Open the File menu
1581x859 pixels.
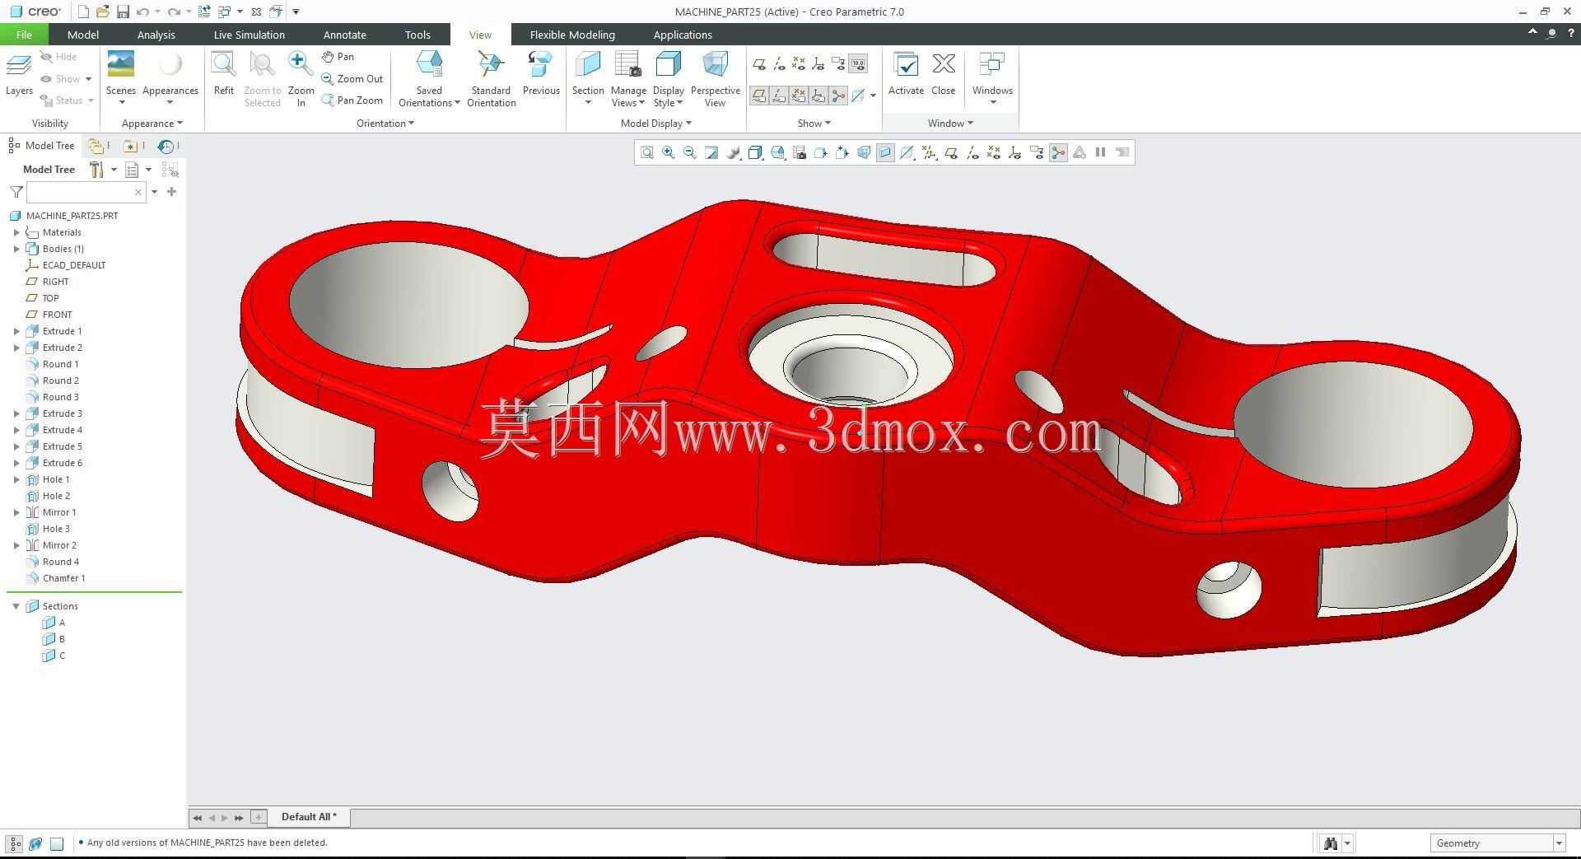(x=24, y=35)
